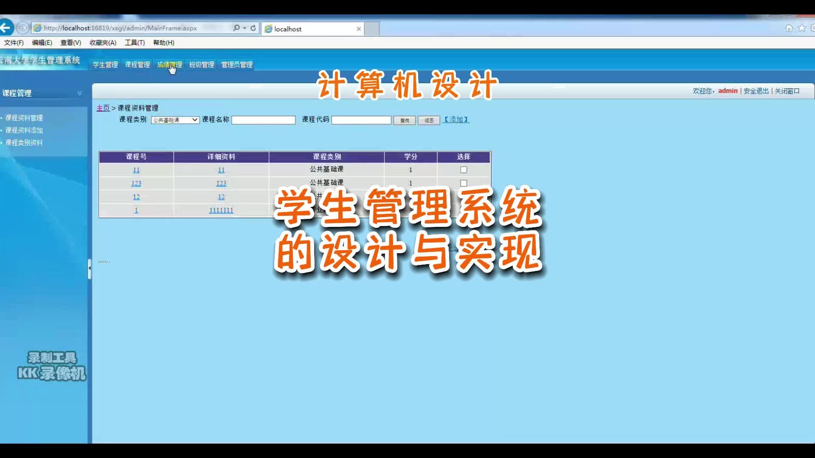Open 详细资料 link 123
The height and width of the screenshot is (458, 815).
(221, 183)
